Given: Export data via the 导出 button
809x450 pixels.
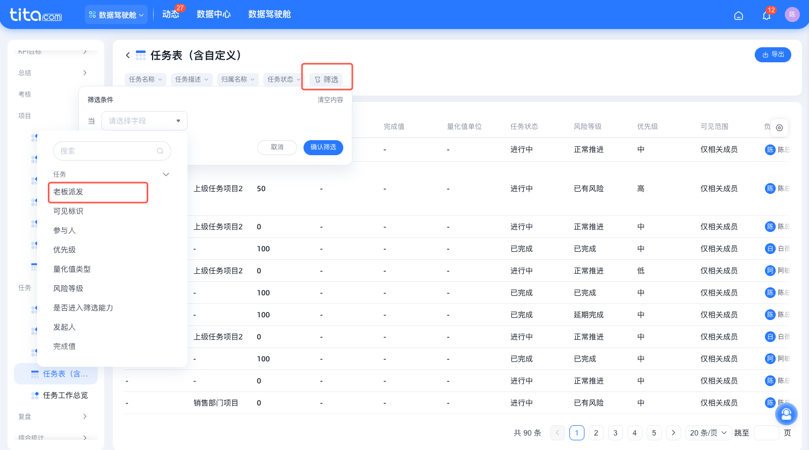Looking at the screenshot, I should [772, 54].
